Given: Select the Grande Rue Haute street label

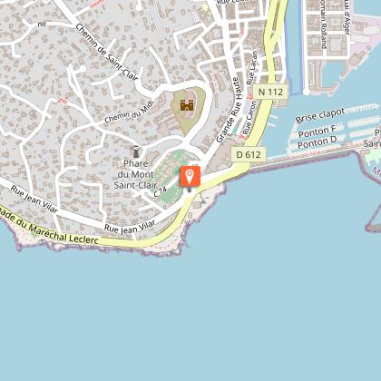Looking at the screenshot, I should coord(229,110).
